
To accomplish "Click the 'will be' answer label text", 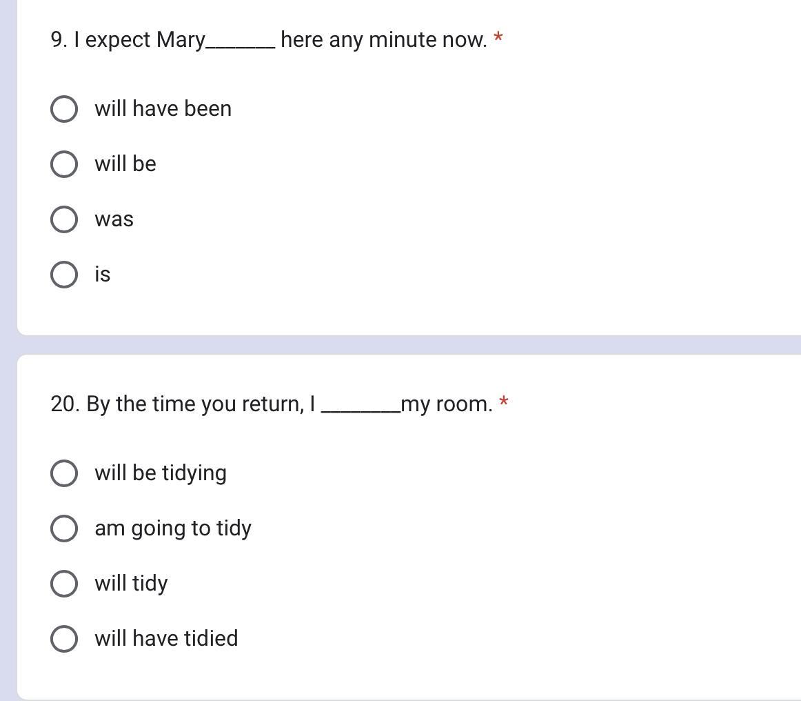I will [125, 164].
